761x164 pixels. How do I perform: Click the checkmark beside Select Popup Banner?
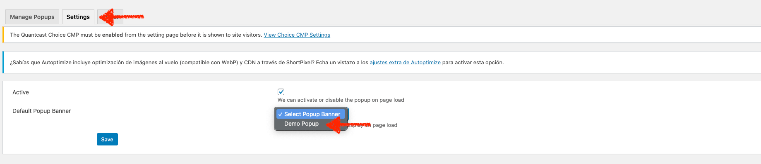pos(280,114)
